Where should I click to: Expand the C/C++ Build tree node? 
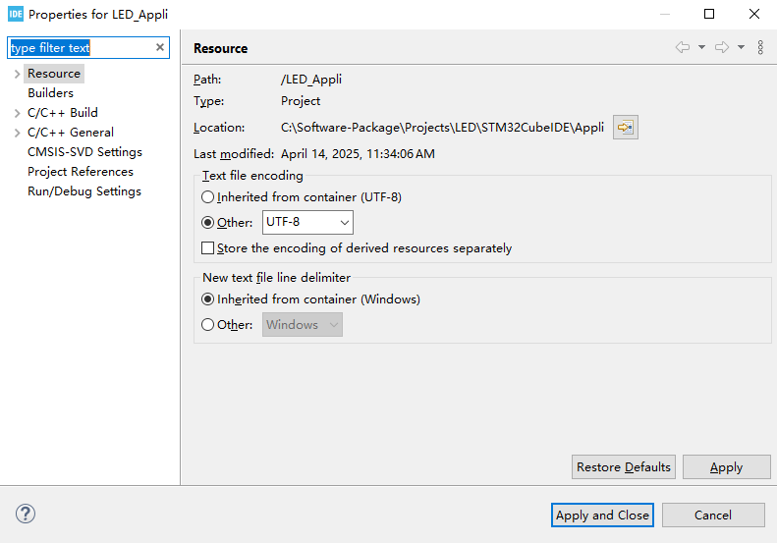click(18, 113)
